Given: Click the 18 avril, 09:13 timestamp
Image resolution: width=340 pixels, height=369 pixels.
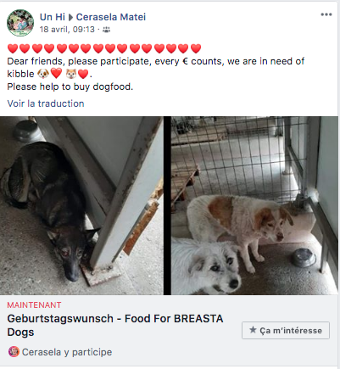Looking at the screenshot, I should (x=67, y=30).
